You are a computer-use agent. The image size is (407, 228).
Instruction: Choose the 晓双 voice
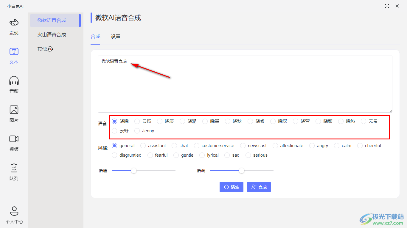point(279,121)
